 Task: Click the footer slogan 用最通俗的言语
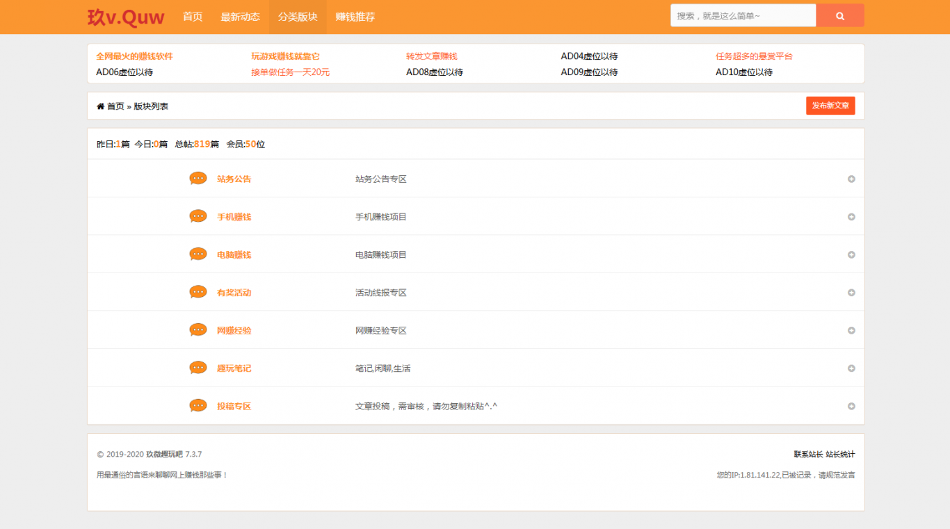coord(162,475)
